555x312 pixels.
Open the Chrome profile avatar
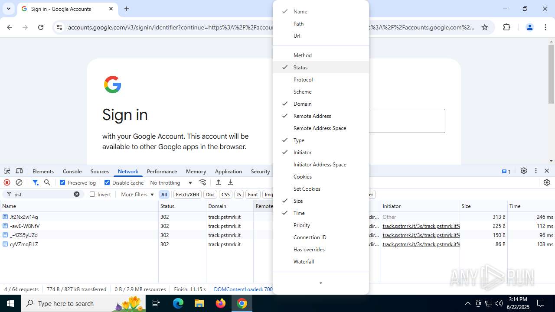coord(529,27)
